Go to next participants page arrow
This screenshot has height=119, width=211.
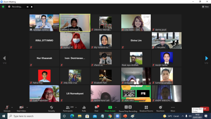pos(206,58)
